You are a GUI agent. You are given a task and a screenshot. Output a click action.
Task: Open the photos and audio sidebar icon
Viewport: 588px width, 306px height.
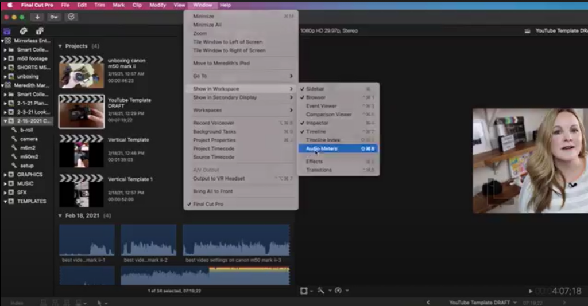(x=23, y=31)
